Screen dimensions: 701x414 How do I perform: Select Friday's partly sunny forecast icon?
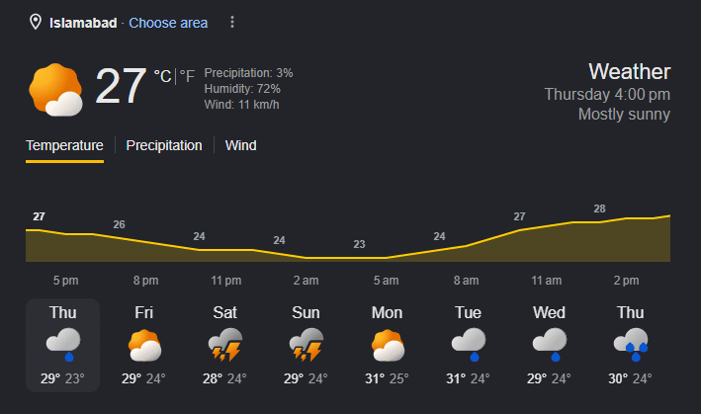144,345
